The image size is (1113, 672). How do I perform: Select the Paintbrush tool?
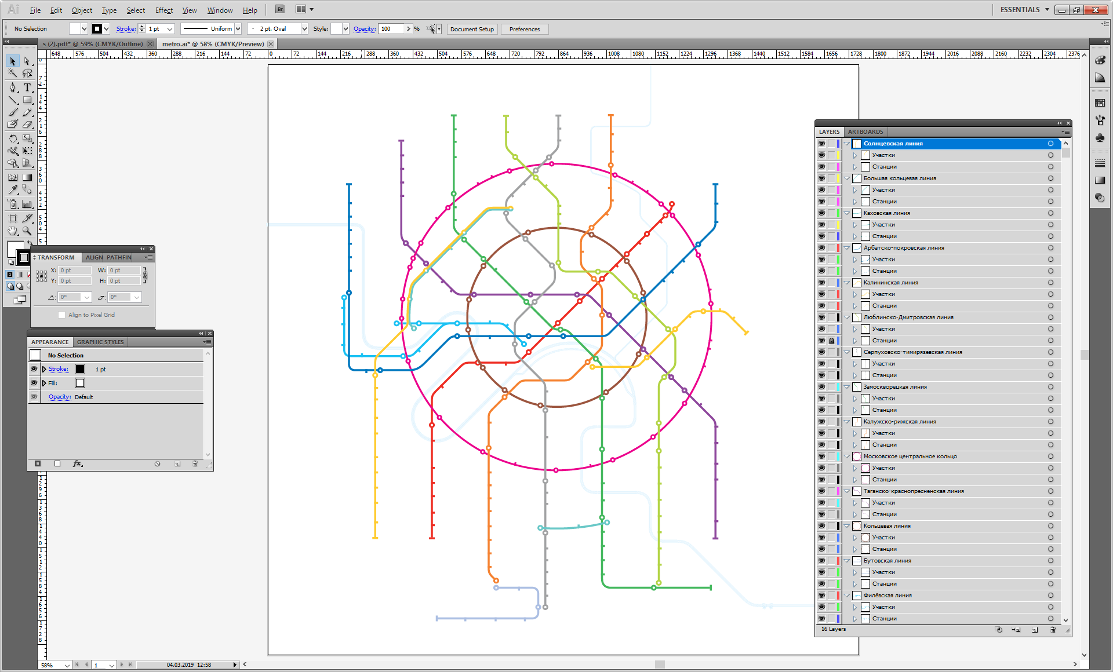(x=13, y=112)
